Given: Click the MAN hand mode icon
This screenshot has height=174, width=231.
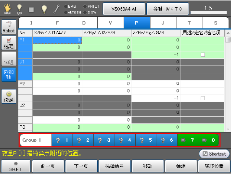Looking at the screenshot, I should coord(7,9).
